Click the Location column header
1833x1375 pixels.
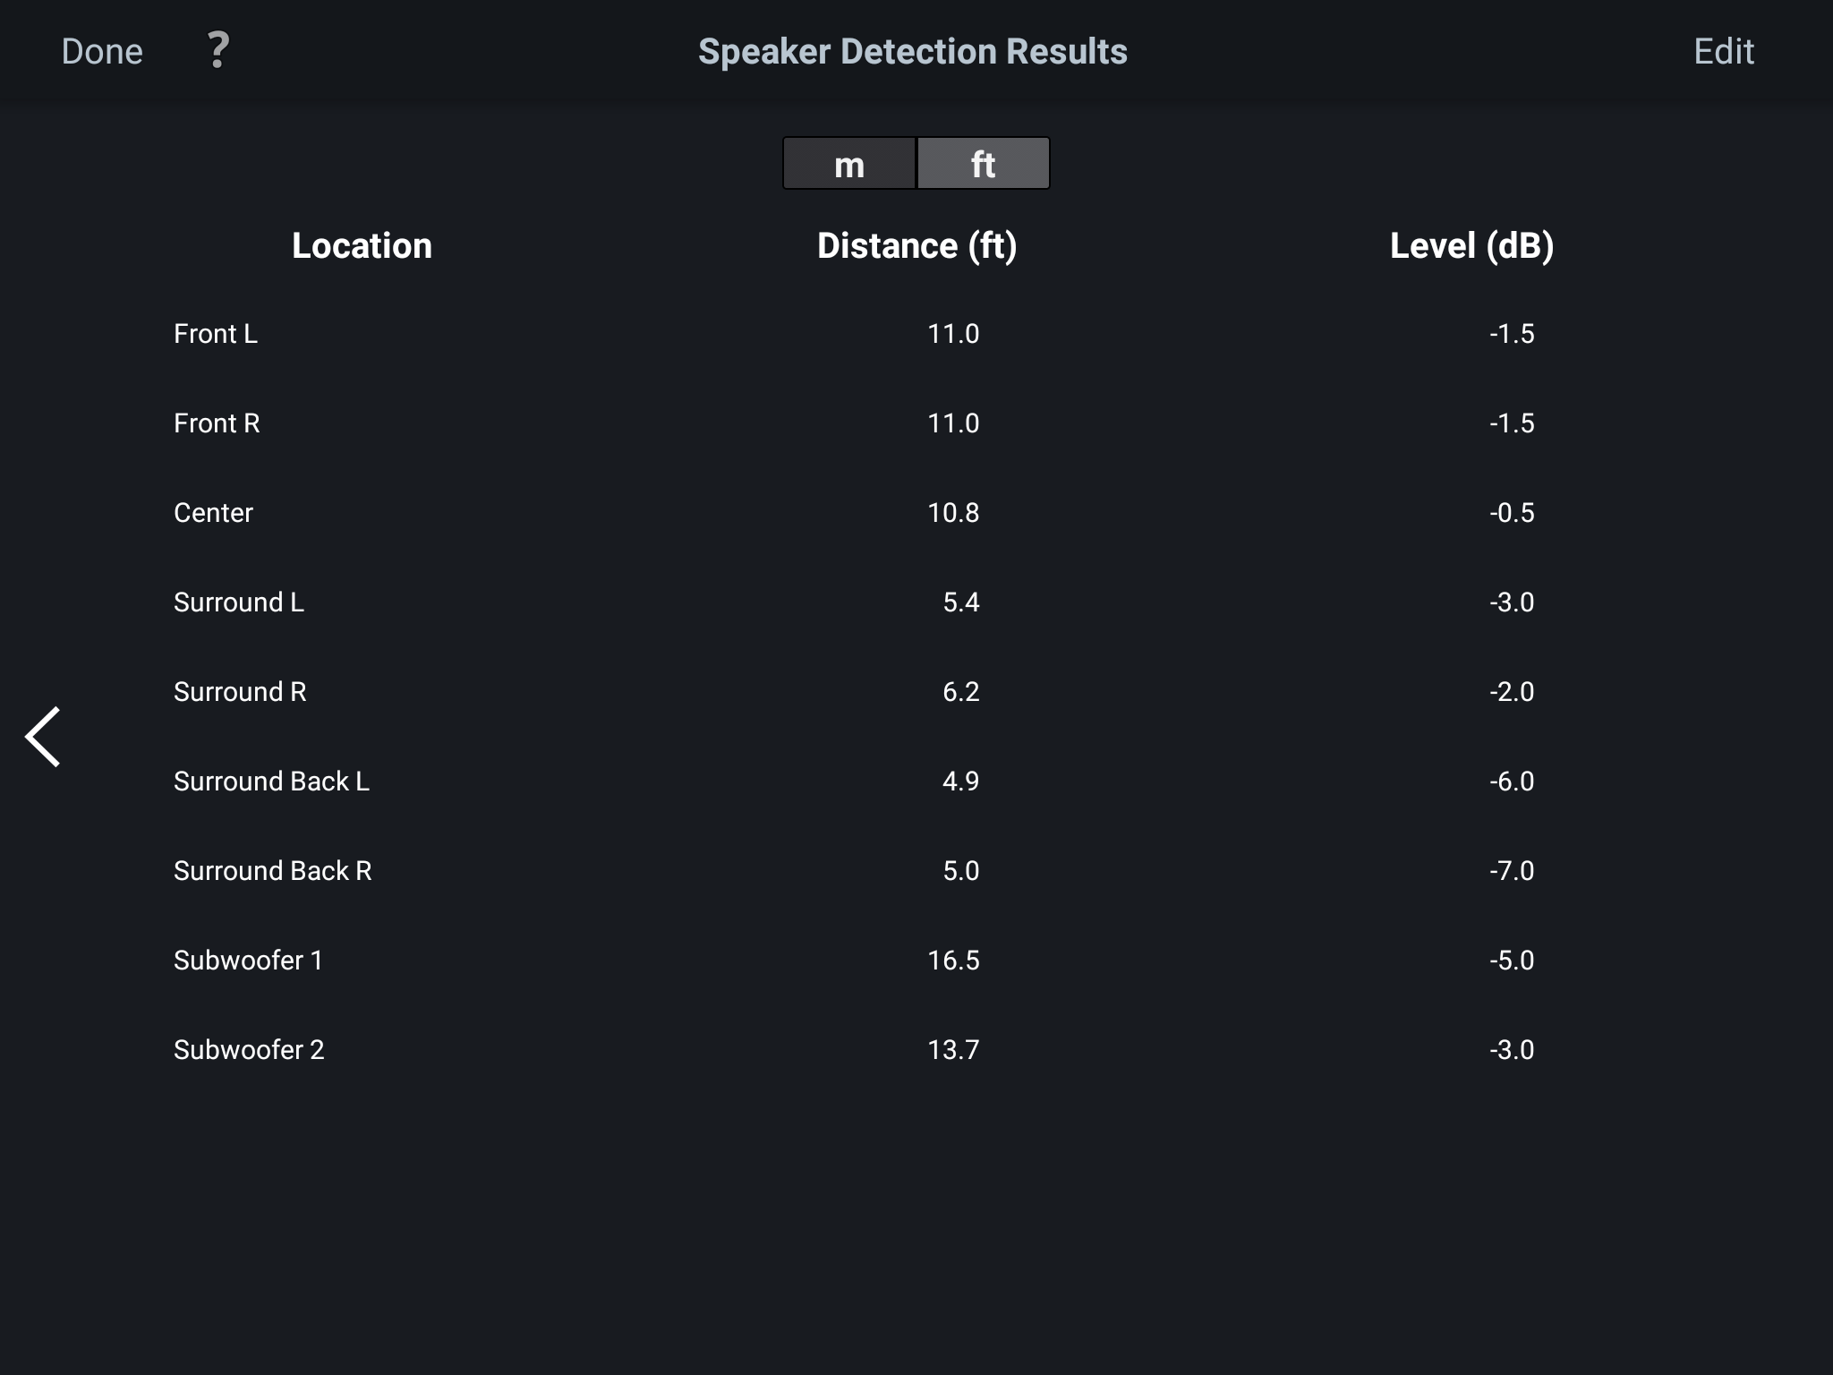362,245
